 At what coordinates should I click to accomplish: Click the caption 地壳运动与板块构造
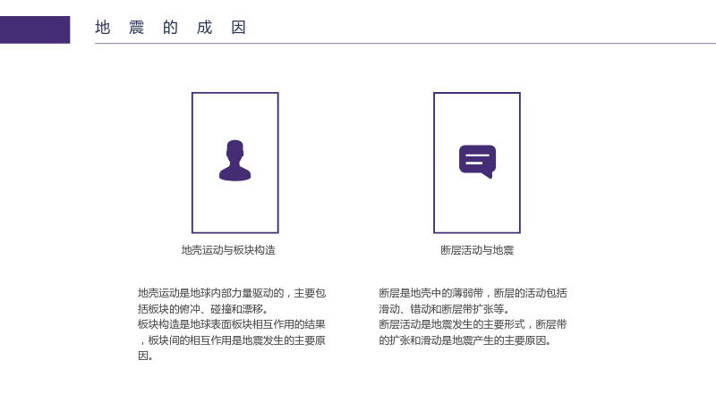click(x=228, y=250)
